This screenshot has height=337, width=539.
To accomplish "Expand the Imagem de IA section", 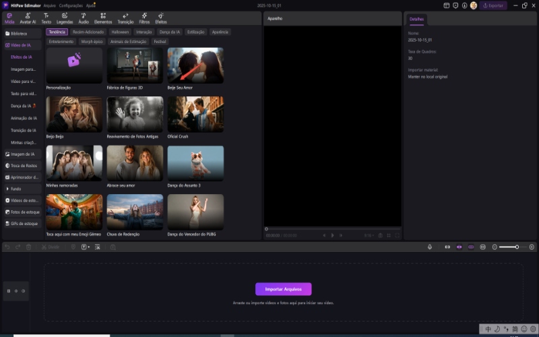I will point(22,154).
